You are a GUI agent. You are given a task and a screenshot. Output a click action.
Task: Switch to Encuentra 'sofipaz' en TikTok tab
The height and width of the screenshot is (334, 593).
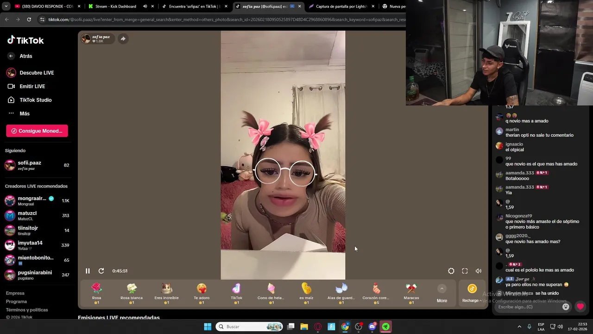194,6
